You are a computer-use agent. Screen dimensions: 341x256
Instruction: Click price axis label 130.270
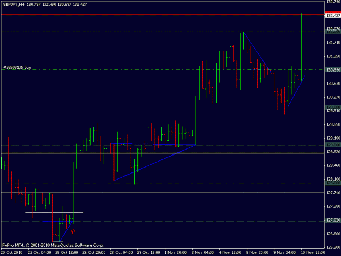pyautogui.click(x=333, y=97)
